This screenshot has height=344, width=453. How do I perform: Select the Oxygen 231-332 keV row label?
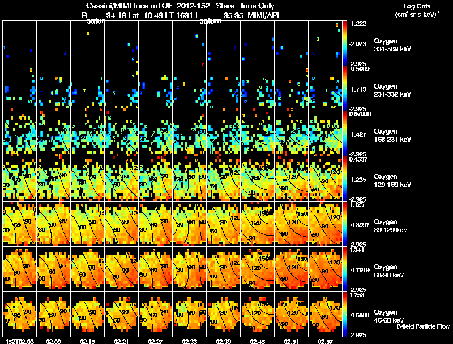392,90
